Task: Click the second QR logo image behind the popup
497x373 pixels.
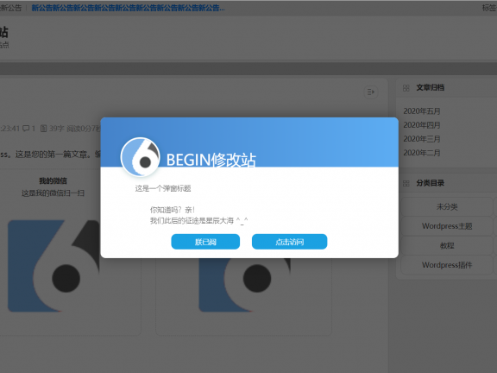Action: (x=244, y=285)
